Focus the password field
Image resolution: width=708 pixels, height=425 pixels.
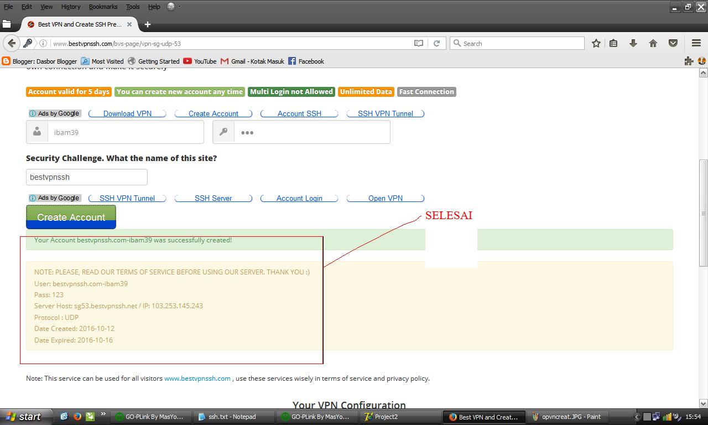[x=301, y=132]
